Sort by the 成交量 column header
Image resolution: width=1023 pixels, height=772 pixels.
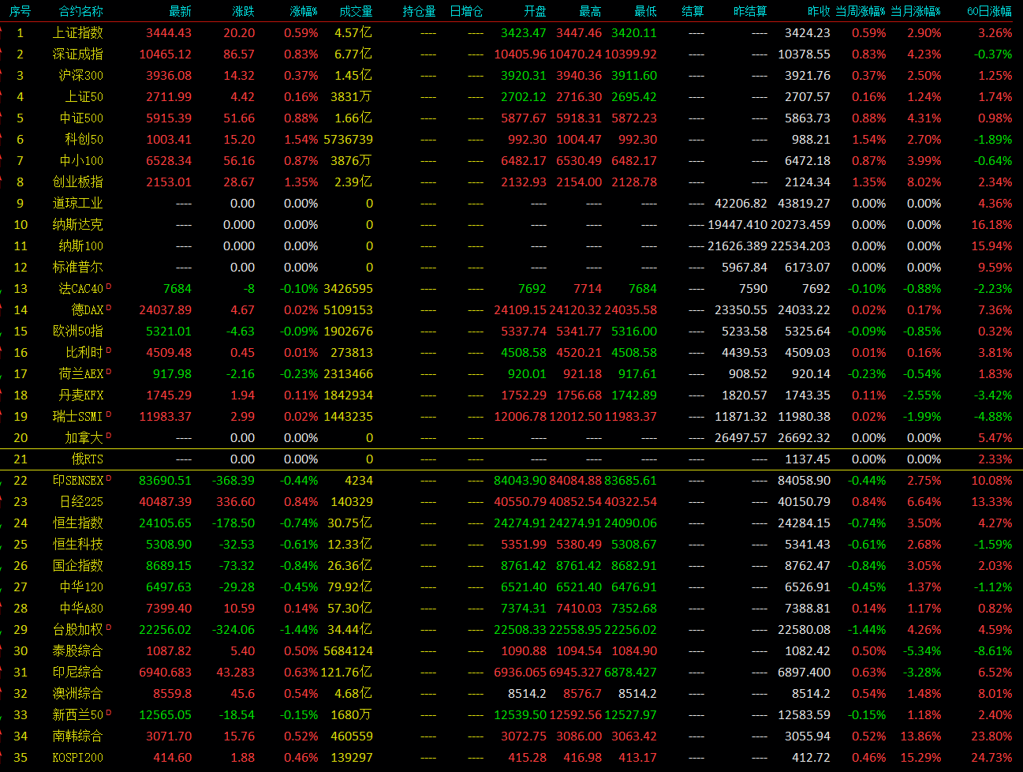tap(356, 11)
